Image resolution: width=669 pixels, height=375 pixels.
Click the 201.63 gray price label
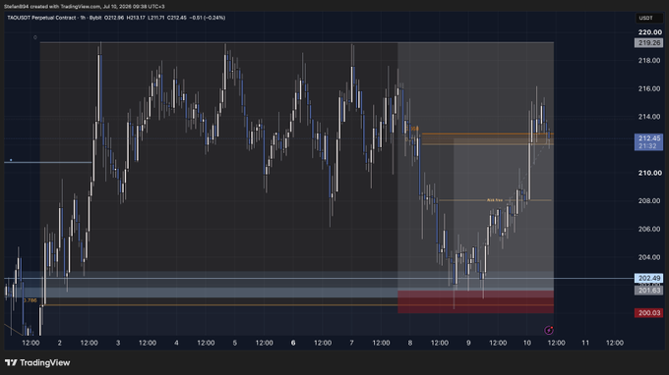648,291
